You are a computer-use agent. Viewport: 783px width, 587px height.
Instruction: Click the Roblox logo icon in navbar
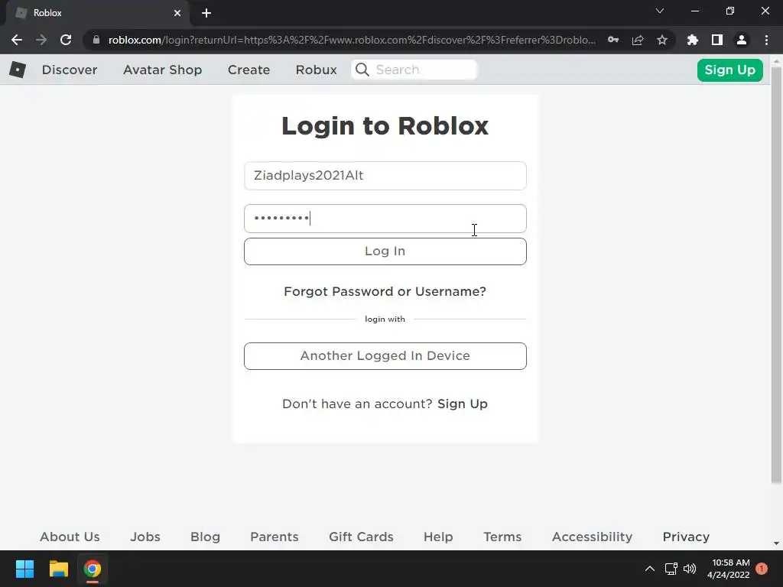18,70
